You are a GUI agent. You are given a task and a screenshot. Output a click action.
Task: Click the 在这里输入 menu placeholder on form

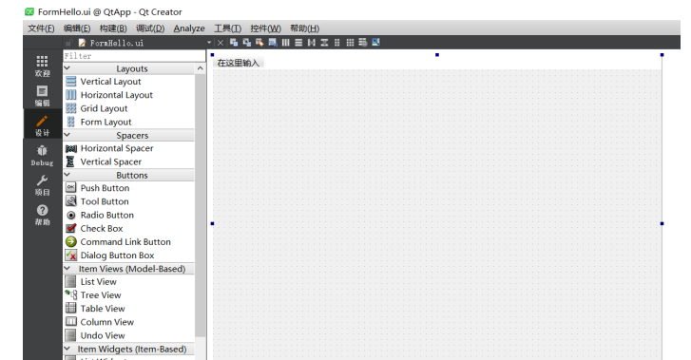click(x=238, y=63)
